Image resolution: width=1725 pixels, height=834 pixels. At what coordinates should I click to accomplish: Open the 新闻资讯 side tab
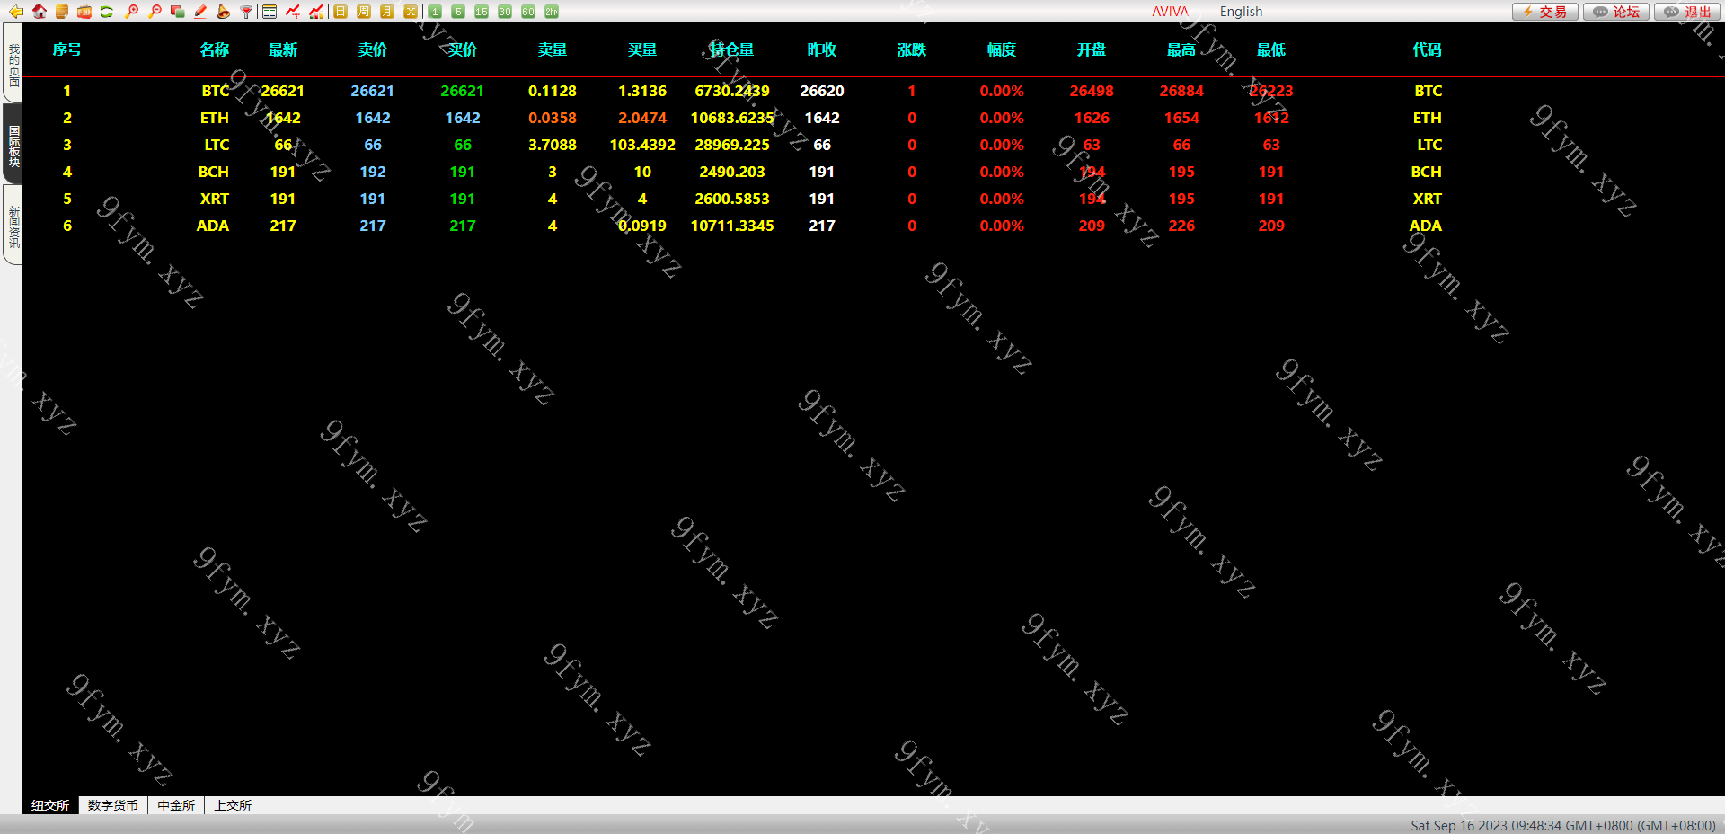(x=13, y=225)
